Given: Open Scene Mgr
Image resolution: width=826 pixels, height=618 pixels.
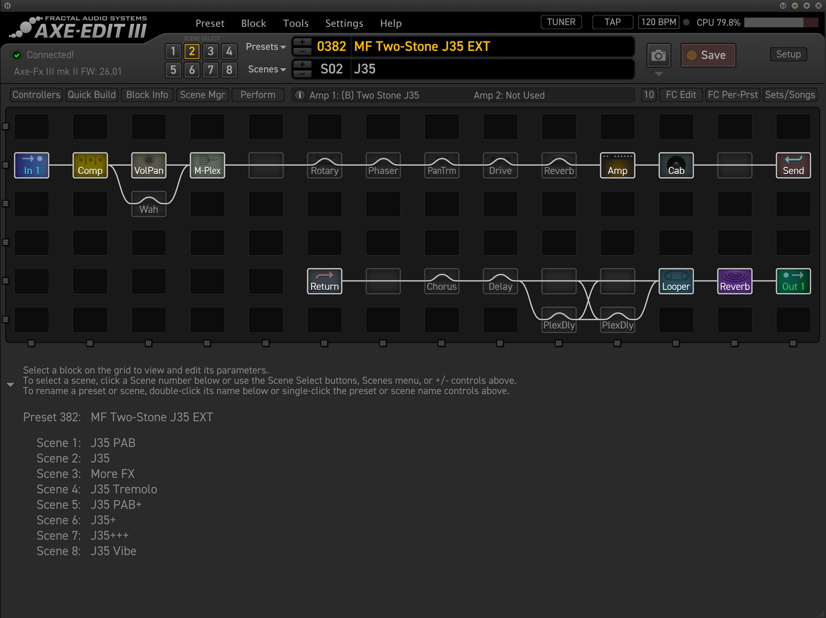Looking at the screenshot, I should pyautogui.click(x=202, y=95).
